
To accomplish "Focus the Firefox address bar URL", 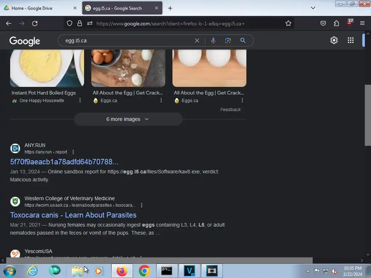I will (170, 24).
